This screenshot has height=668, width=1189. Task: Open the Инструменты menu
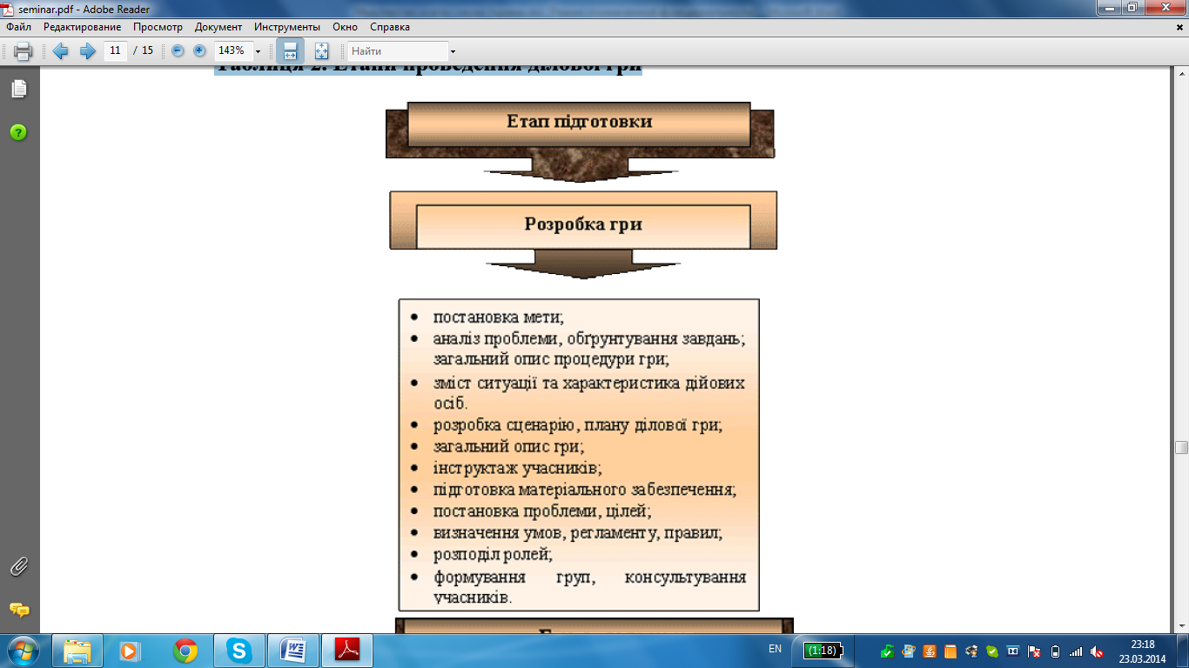pyautogui.click(x=287, y=27)
